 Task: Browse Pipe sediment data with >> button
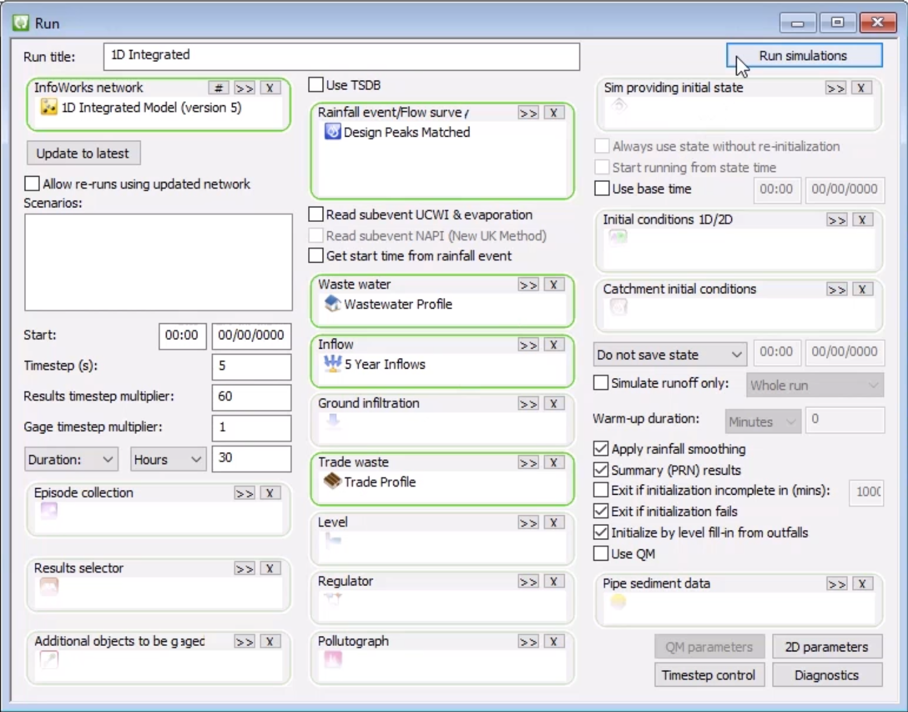click(837, 584)
